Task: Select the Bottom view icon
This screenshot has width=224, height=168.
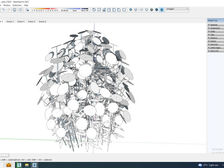Action: (x=124, y=10)
